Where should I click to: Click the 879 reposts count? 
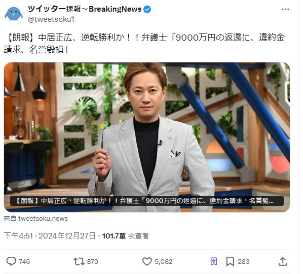click(x=92, y=262)
